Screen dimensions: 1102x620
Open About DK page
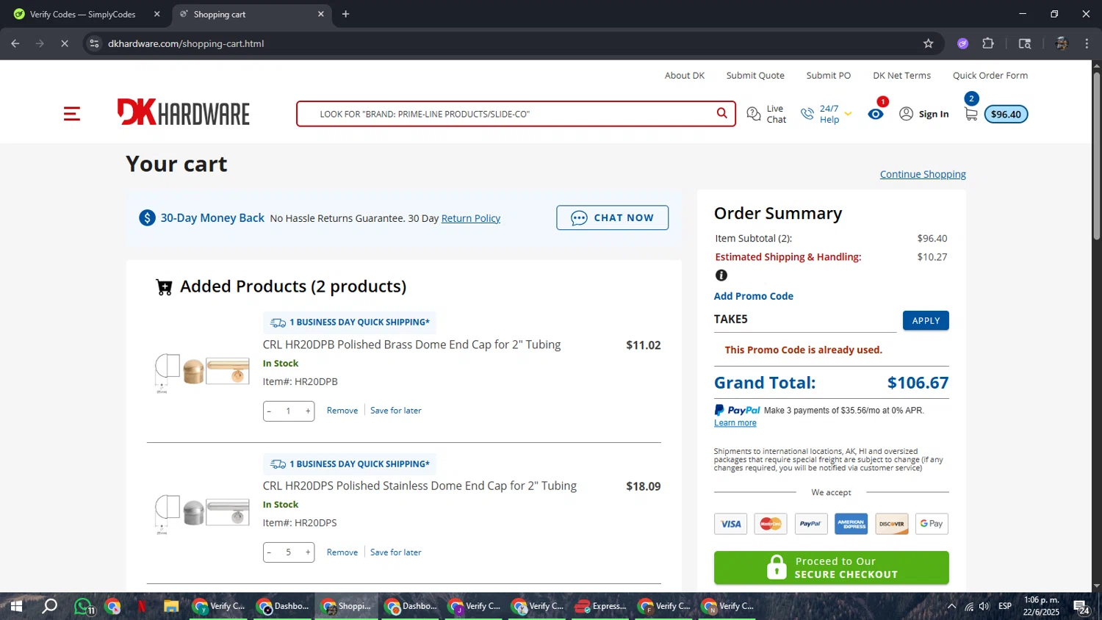[685, 76]
